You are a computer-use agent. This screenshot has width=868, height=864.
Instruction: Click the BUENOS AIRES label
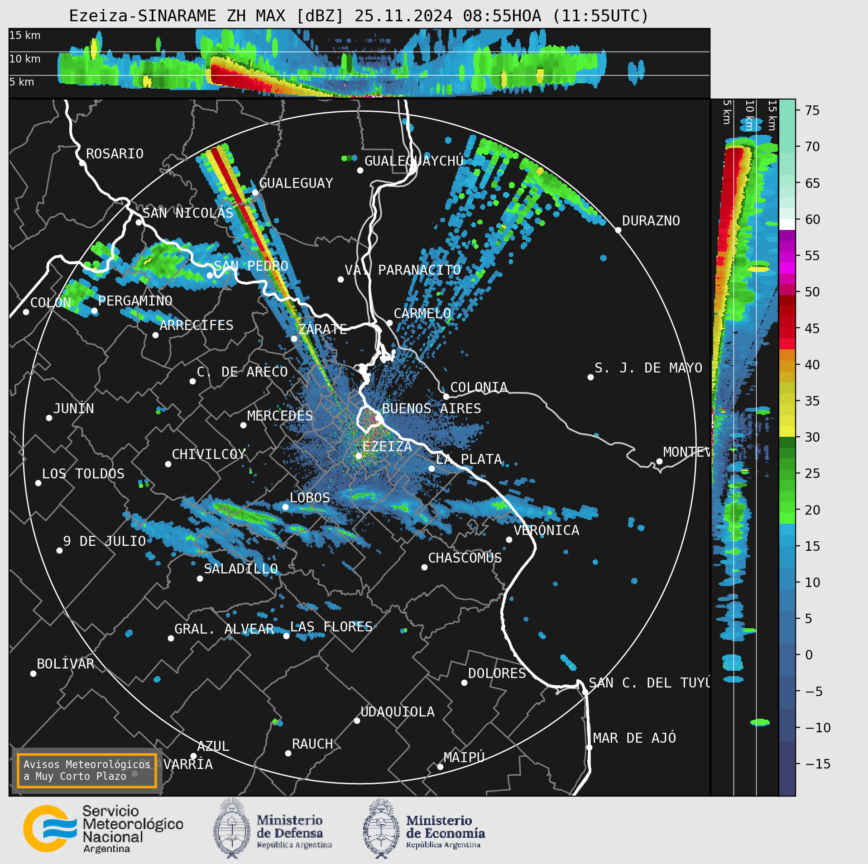tap(431, 408)
